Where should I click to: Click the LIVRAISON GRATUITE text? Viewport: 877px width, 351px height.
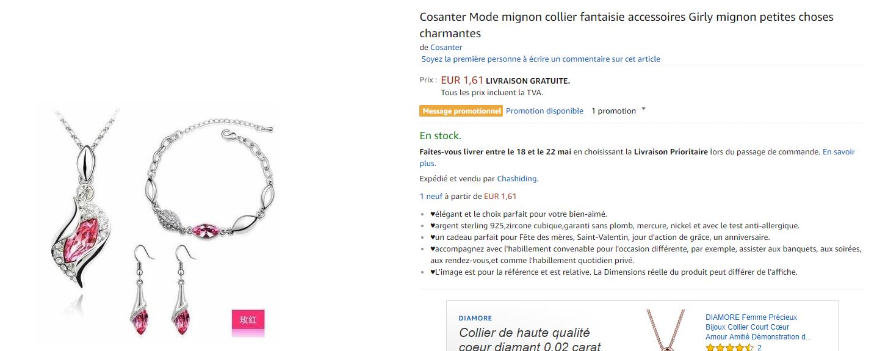click(527, 81)
